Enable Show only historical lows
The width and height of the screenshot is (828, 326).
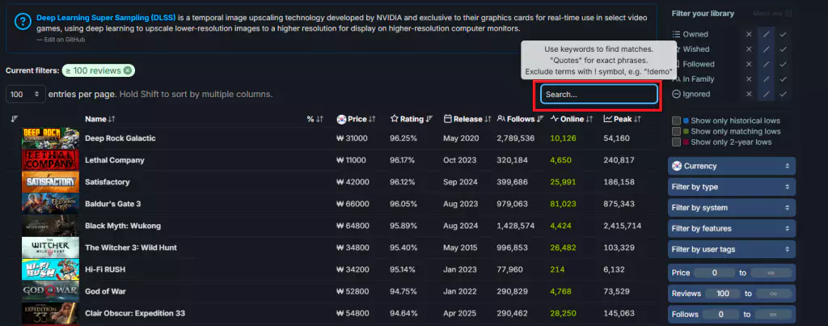[676, 121]
